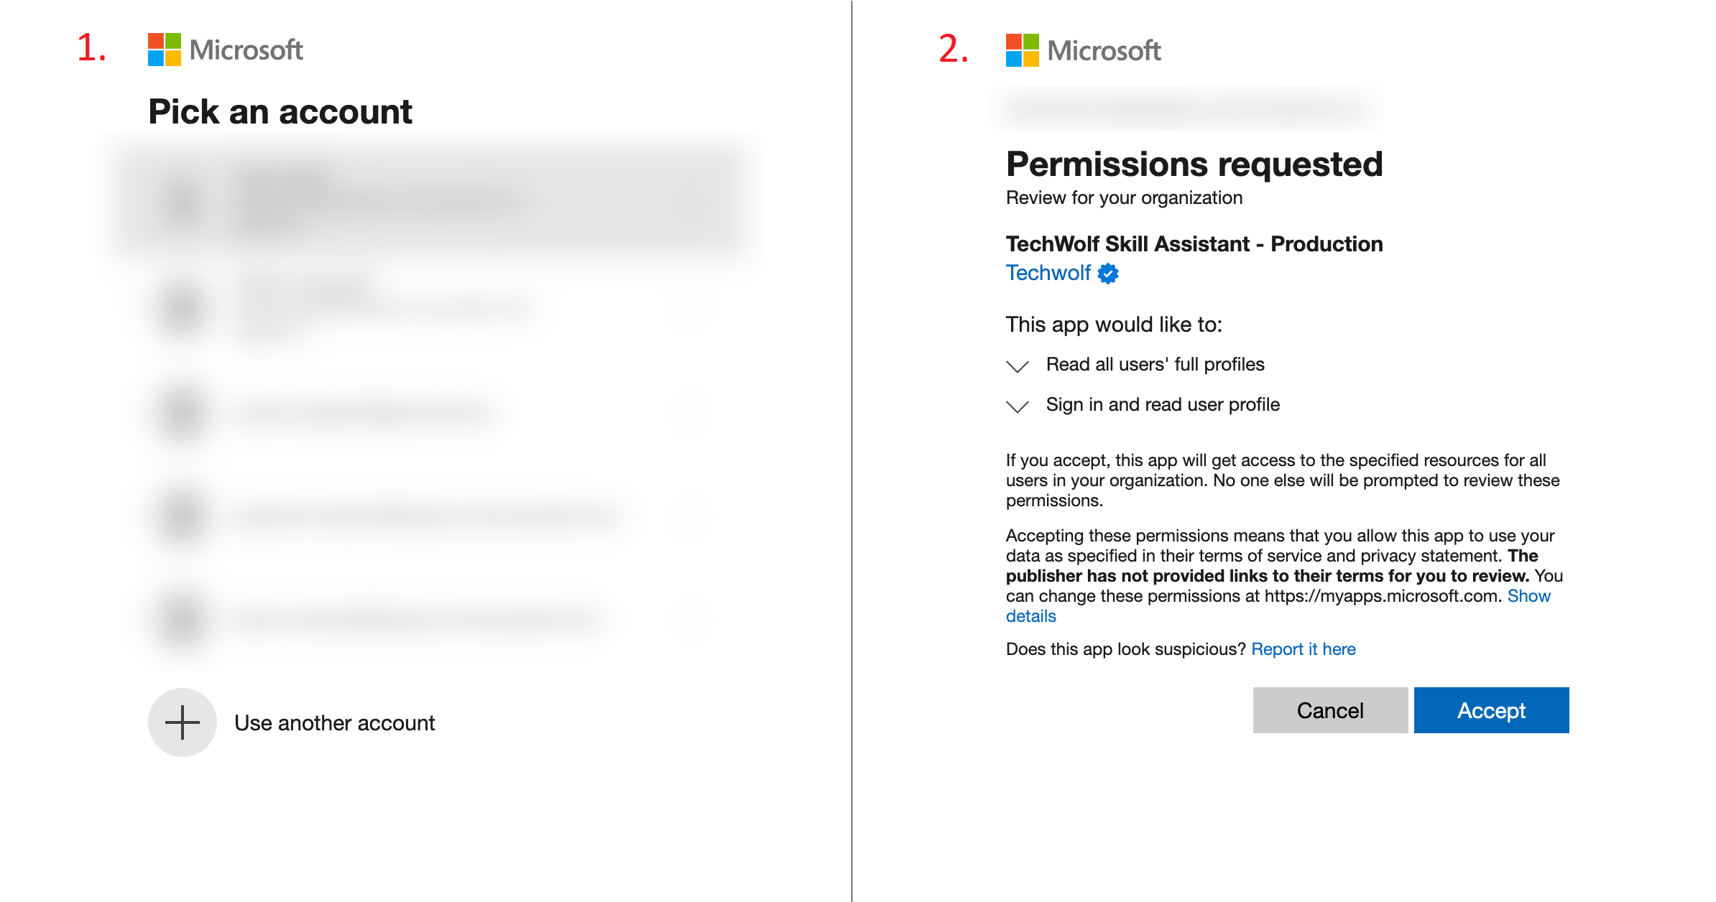Select the fifth blurred account entry

(x=431, y=619)
